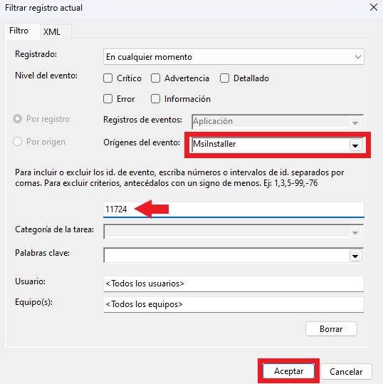Choose the Por origen radio option
The width and height of the screenshot is (383, 384).
tap(17, 142)
